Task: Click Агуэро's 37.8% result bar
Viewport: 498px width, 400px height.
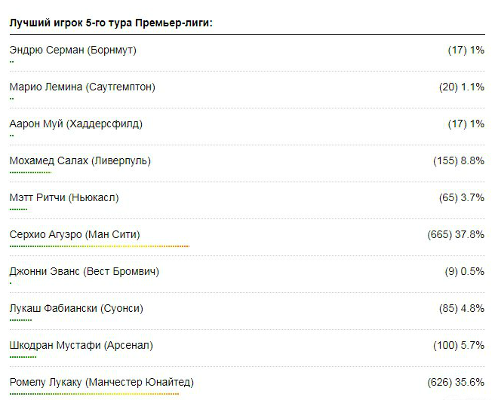Action: [99, 246]
